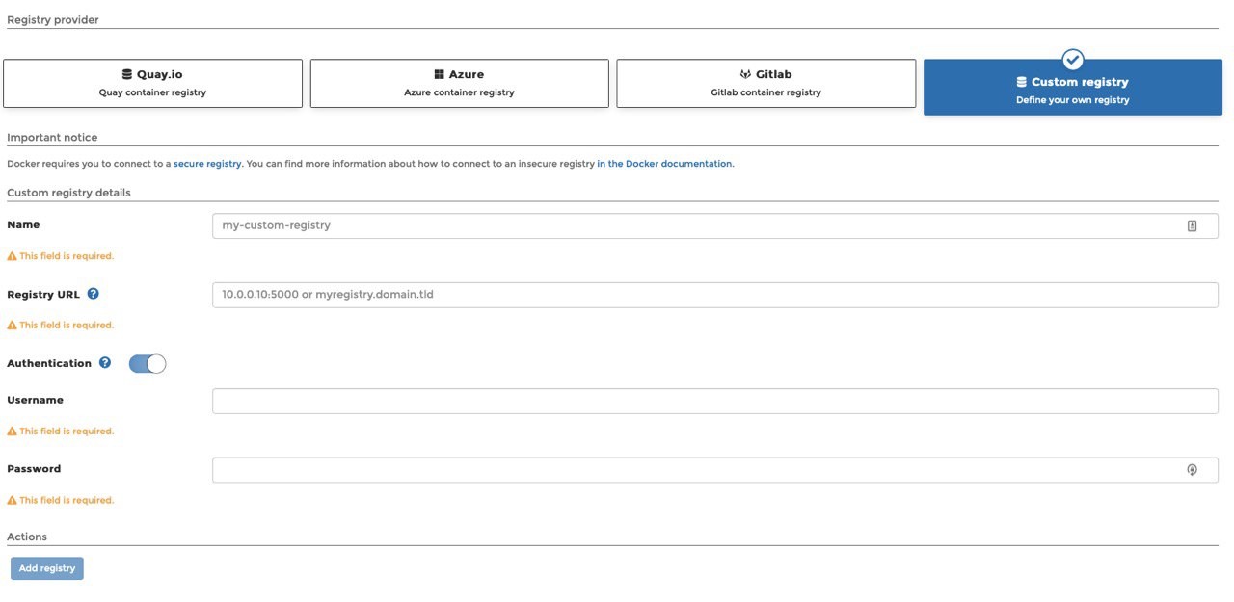Focus the Registry URL input field
This screenshot has width=1234, height=602.
click(715, 295)
